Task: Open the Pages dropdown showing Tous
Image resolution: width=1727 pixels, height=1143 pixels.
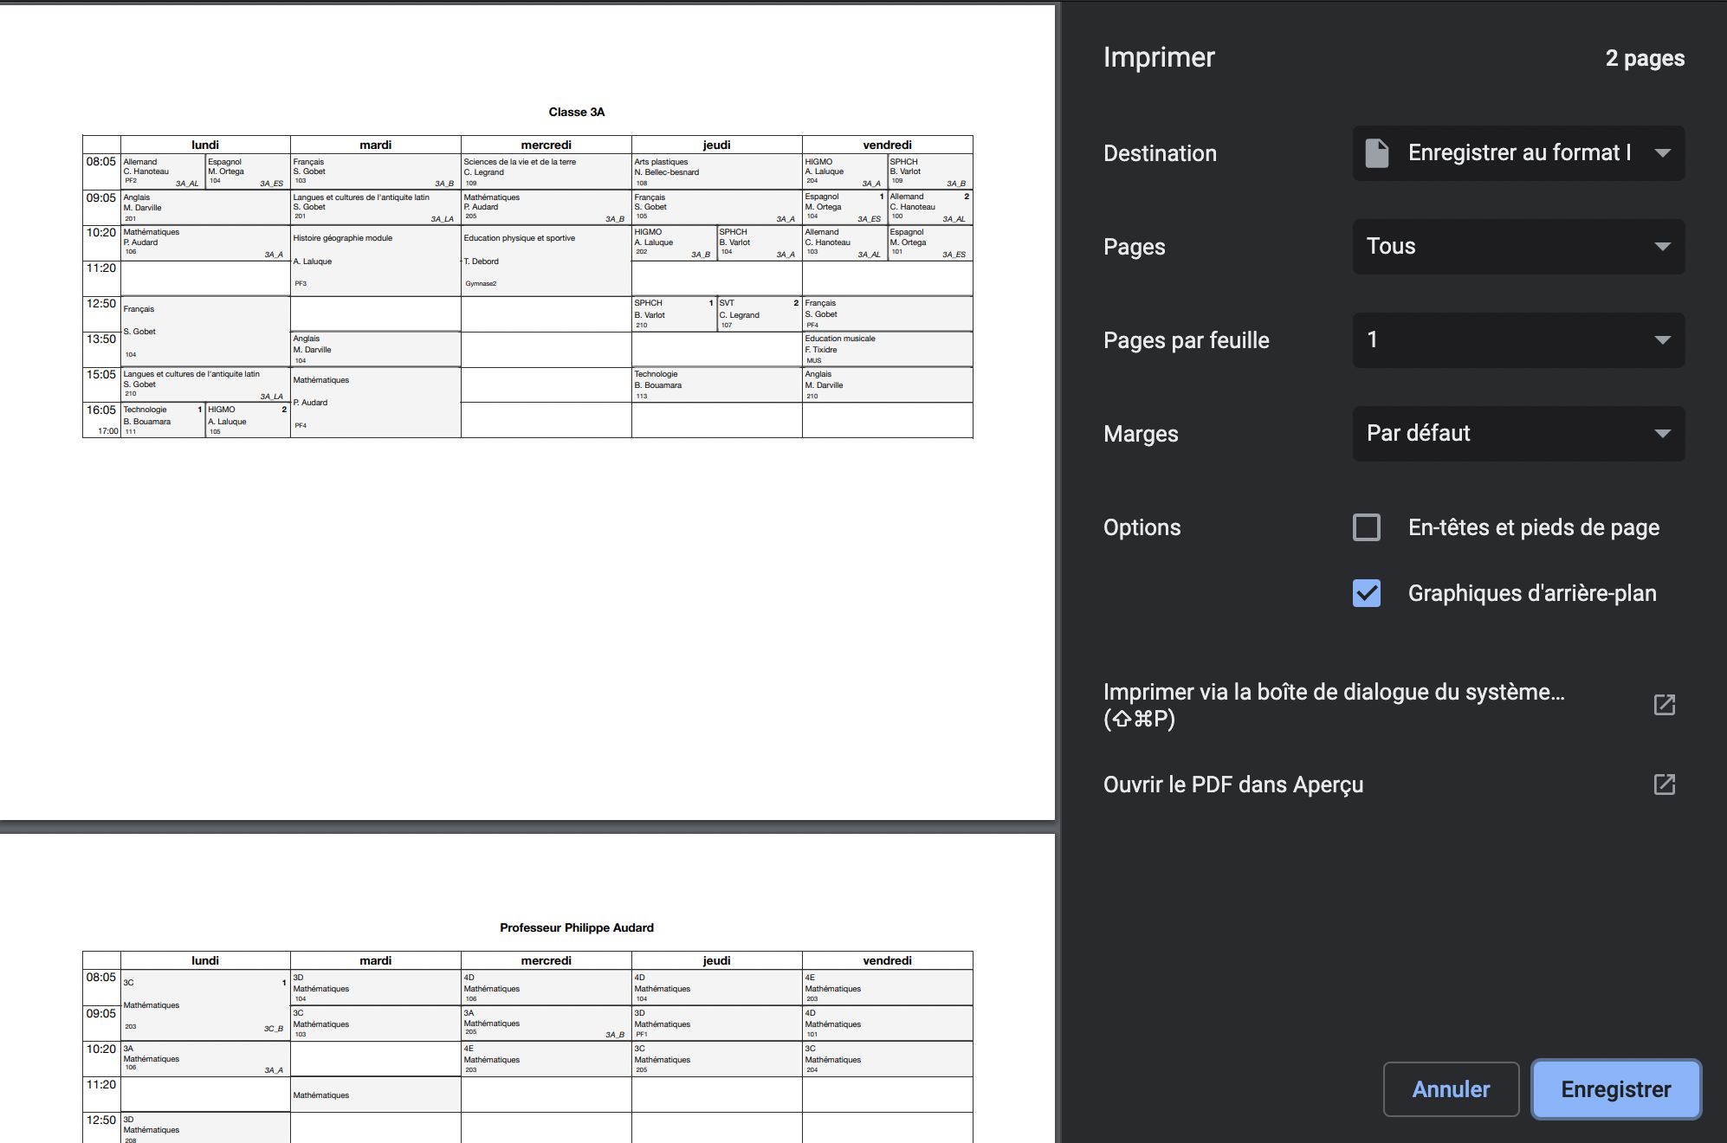Action: [x=1517, y=247]
